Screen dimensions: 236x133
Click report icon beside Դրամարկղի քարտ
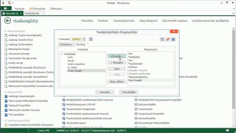coord(63,123)
